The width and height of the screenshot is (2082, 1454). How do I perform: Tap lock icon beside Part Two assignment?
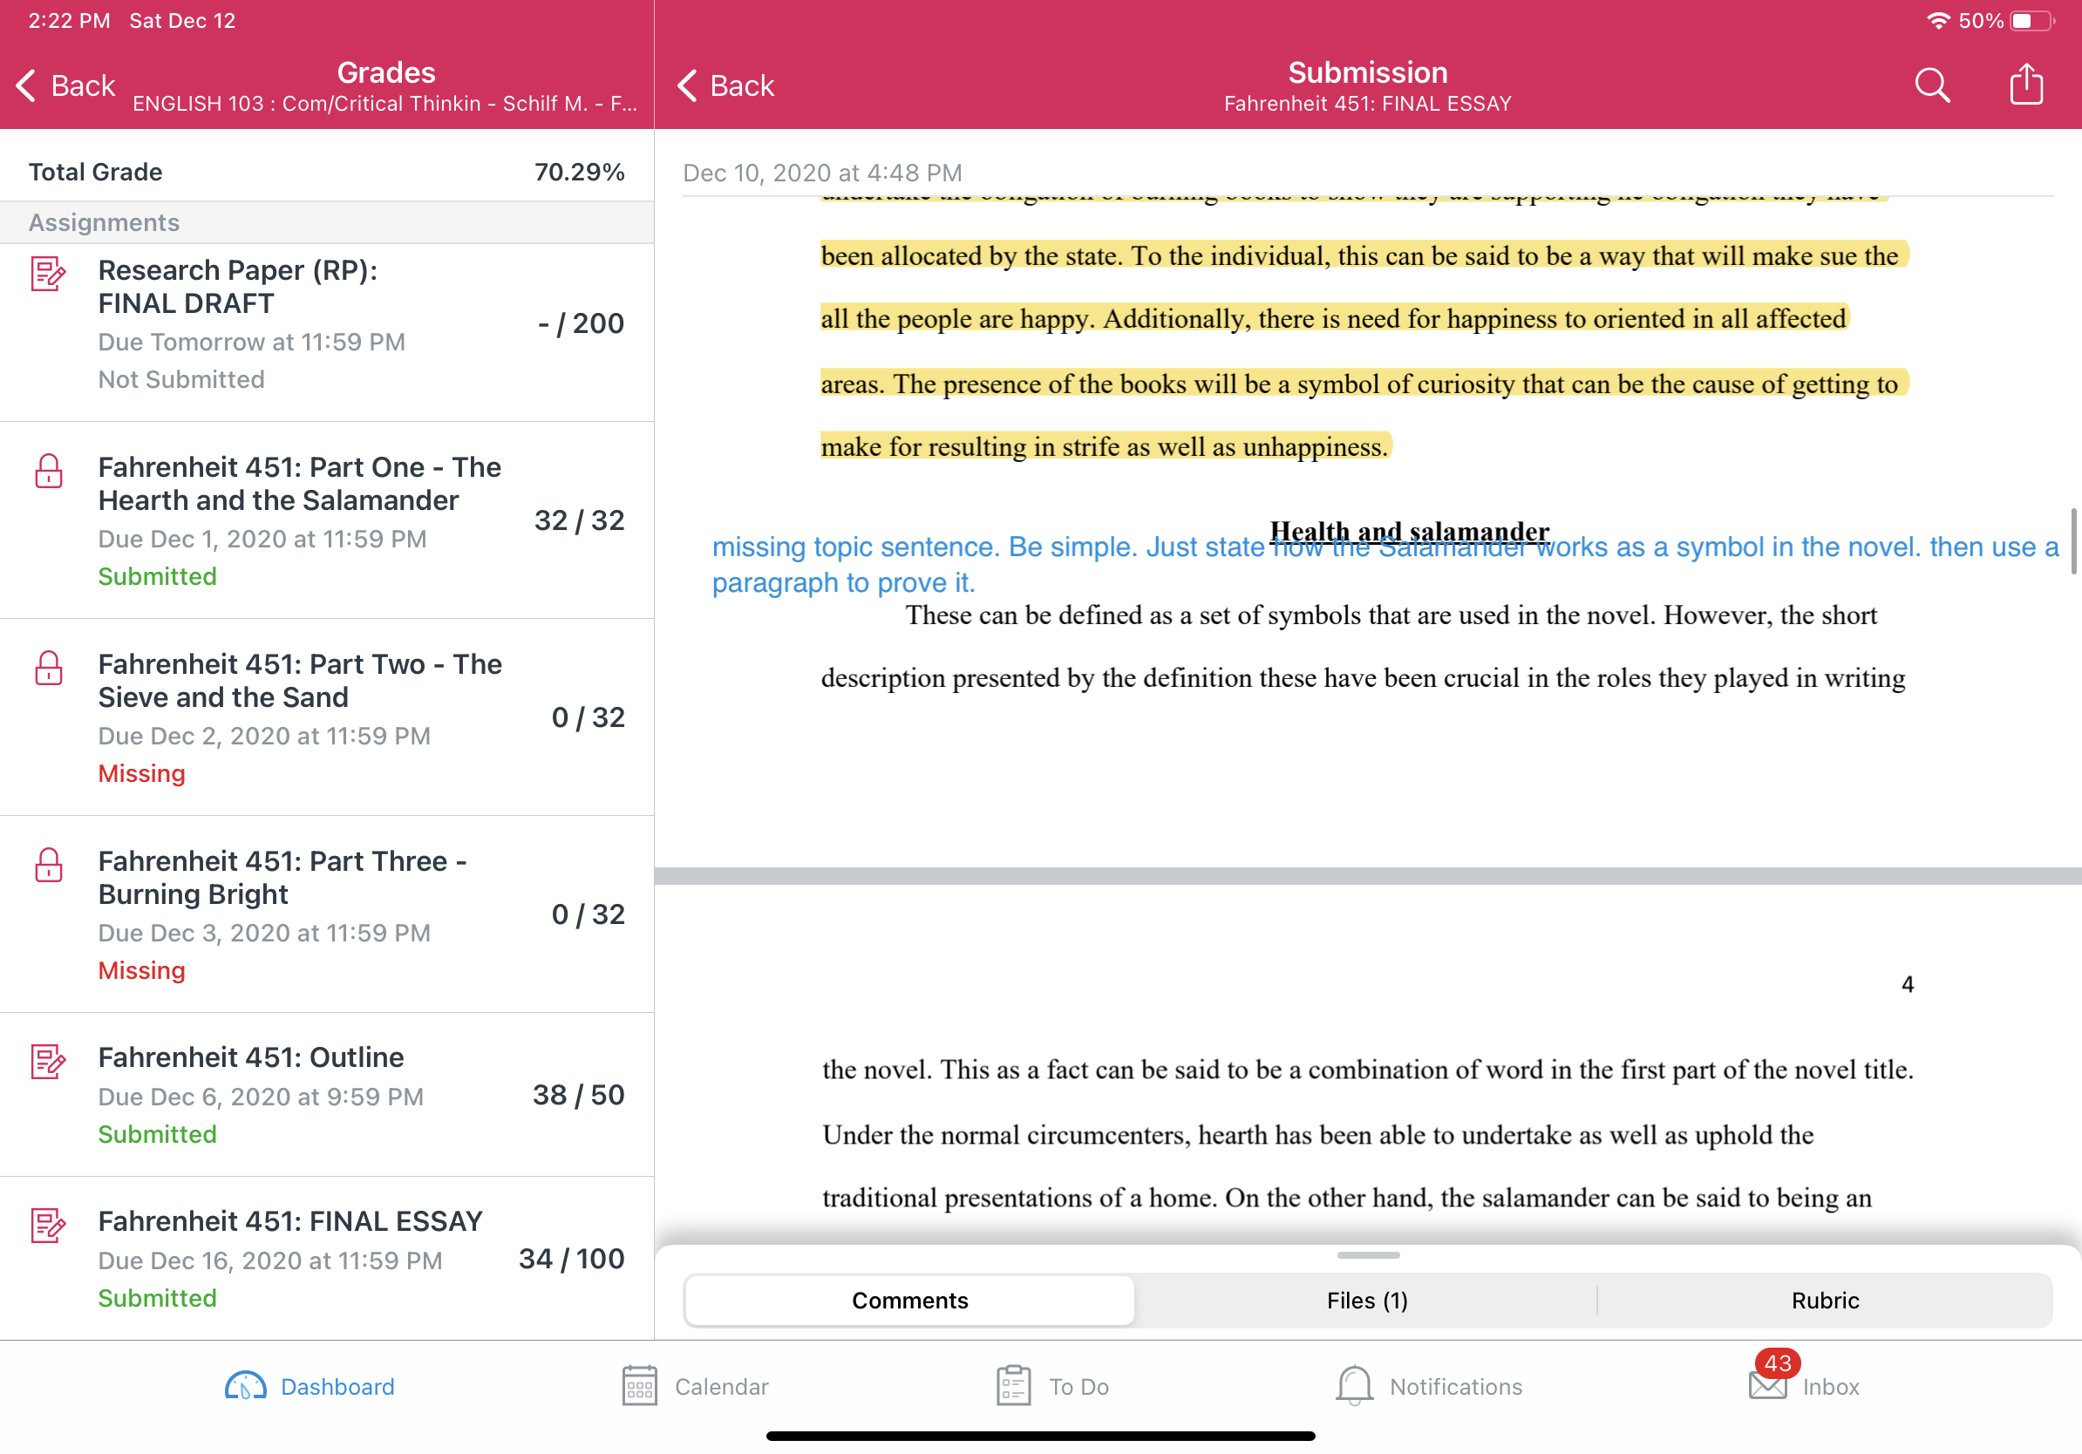tap(48, 667)
